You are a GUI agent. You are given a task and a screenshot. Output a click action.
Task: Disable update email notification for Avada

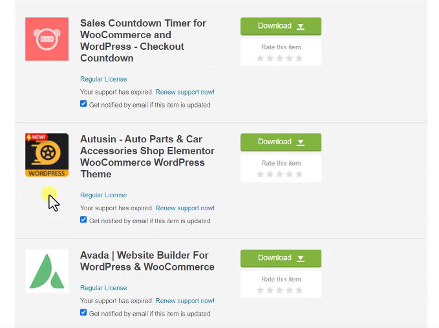click(x=83, y=312)
